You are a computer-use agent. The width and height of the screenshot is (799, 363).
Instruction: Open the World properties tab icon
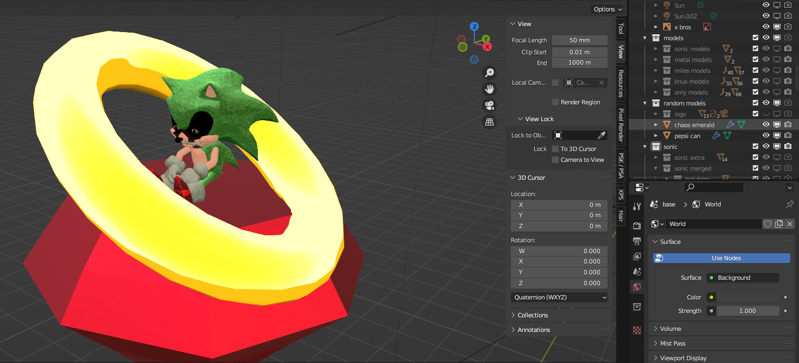tap(637, 287)
